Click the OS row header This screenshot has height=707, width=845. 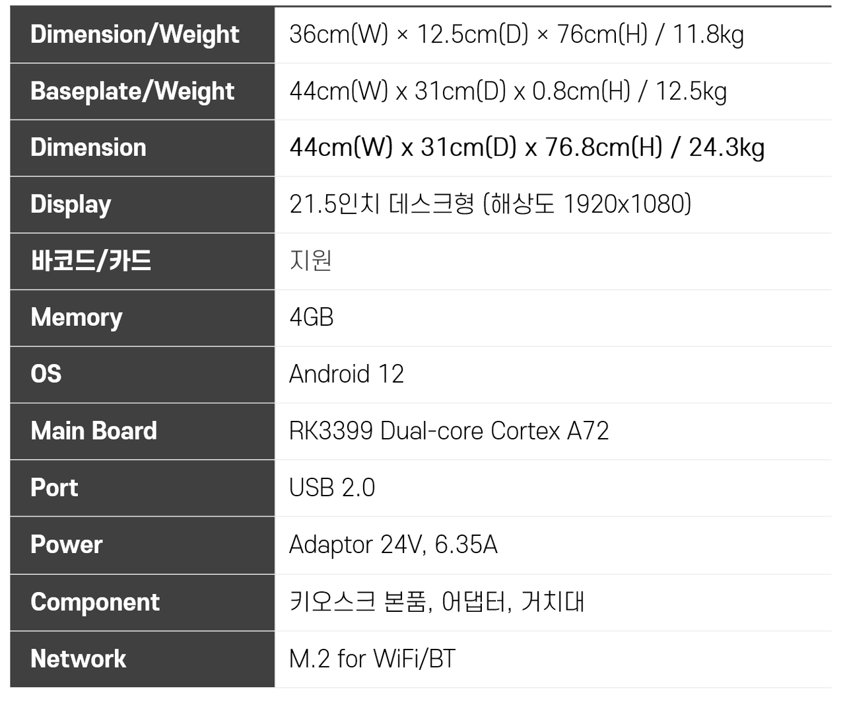(x=46, y=374)
